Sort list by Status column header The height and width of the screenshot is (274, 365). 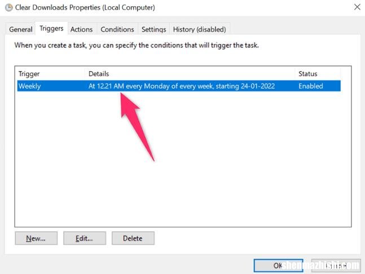pos(318,74)
